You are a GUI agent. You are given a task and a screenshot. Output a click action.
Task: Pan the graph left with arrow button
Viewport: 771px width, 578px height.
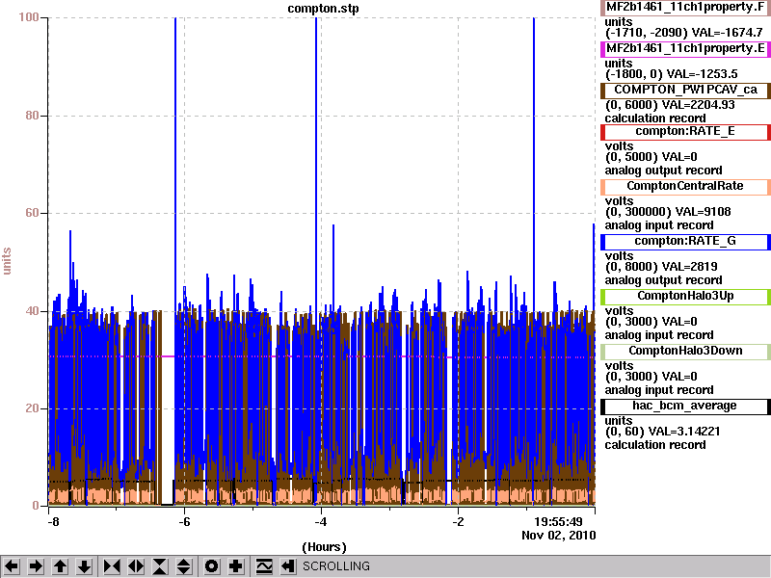(12, 566)
